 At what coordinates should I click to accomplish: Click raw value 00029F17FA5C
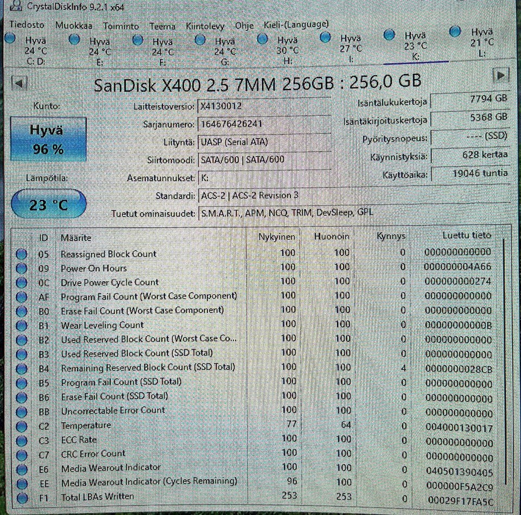(x=461, y=500)
